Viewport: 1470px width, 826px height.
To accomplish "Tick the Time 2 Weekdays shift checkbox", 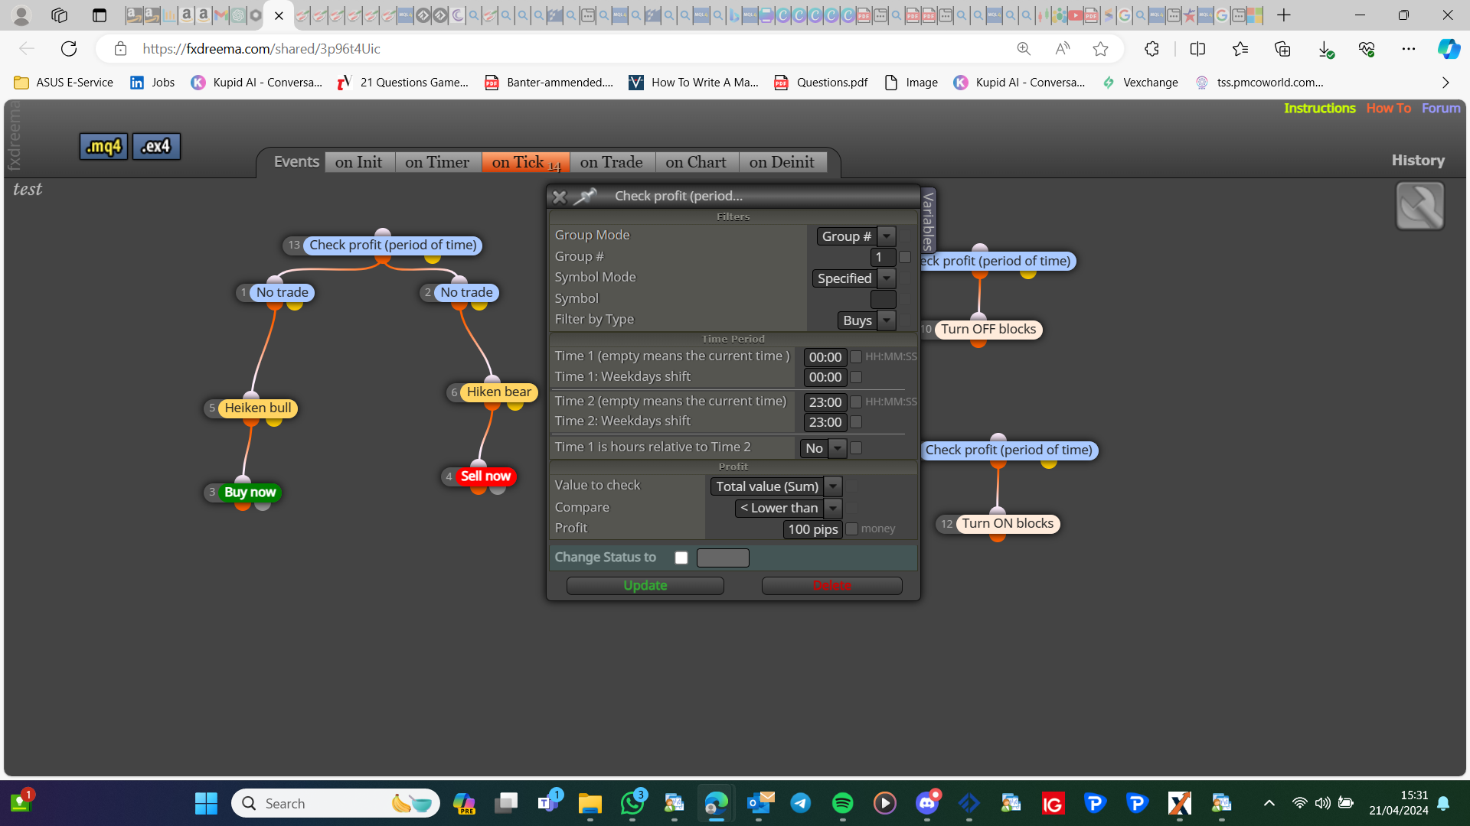I will (x=856, y=421).
